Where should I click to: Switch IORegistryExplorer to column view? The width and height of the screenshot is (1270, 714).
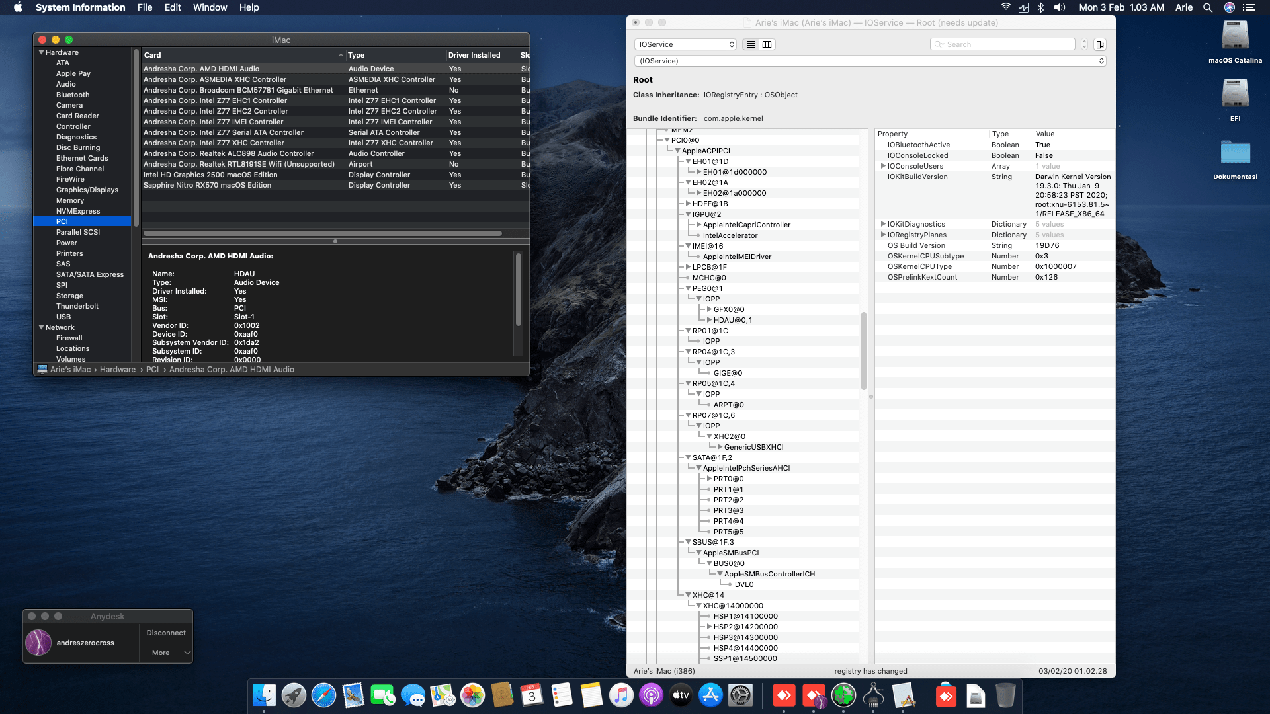767,44
